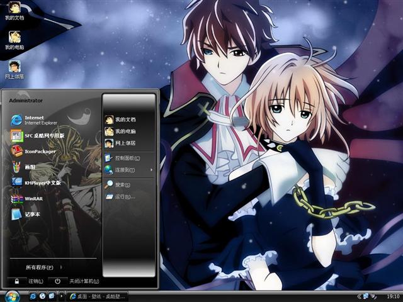
Task: Launch IconPackager from Start menu
Action: point(33,151)
